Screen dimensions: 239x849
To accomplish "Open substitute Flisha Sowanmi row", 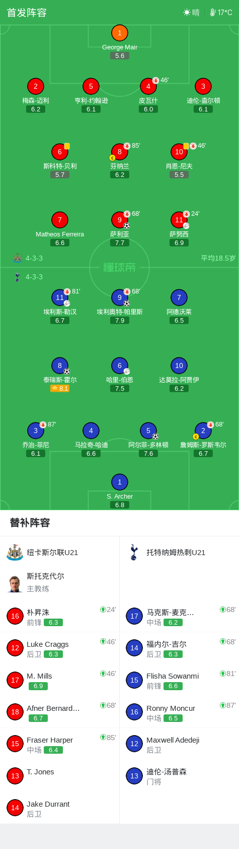I will 179,680.
